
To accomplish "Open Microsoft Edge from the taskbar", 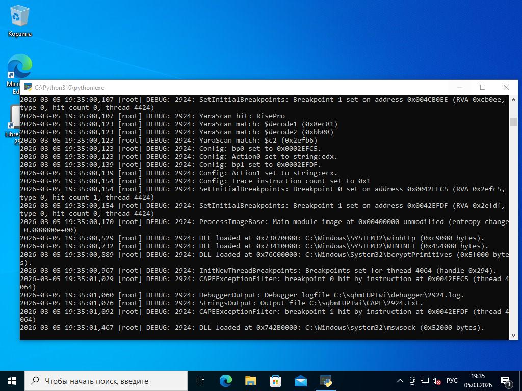I will pyautogui.click(x=225, y=381).
